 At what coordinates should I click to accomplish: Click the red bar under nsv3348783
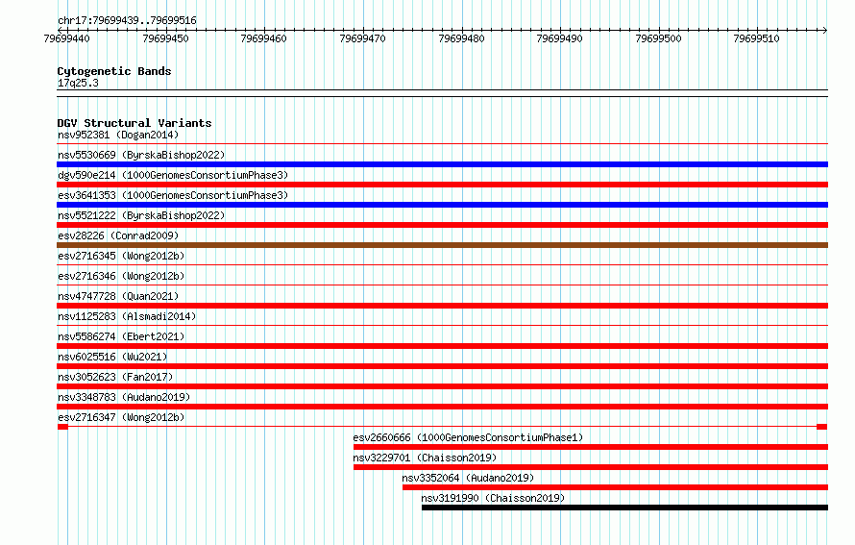[x=442, y=407]
